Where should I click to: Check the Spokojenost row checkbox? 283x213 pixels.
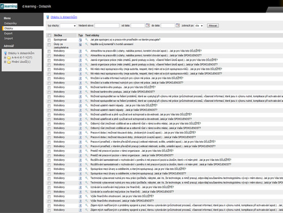tap(49, 40)
